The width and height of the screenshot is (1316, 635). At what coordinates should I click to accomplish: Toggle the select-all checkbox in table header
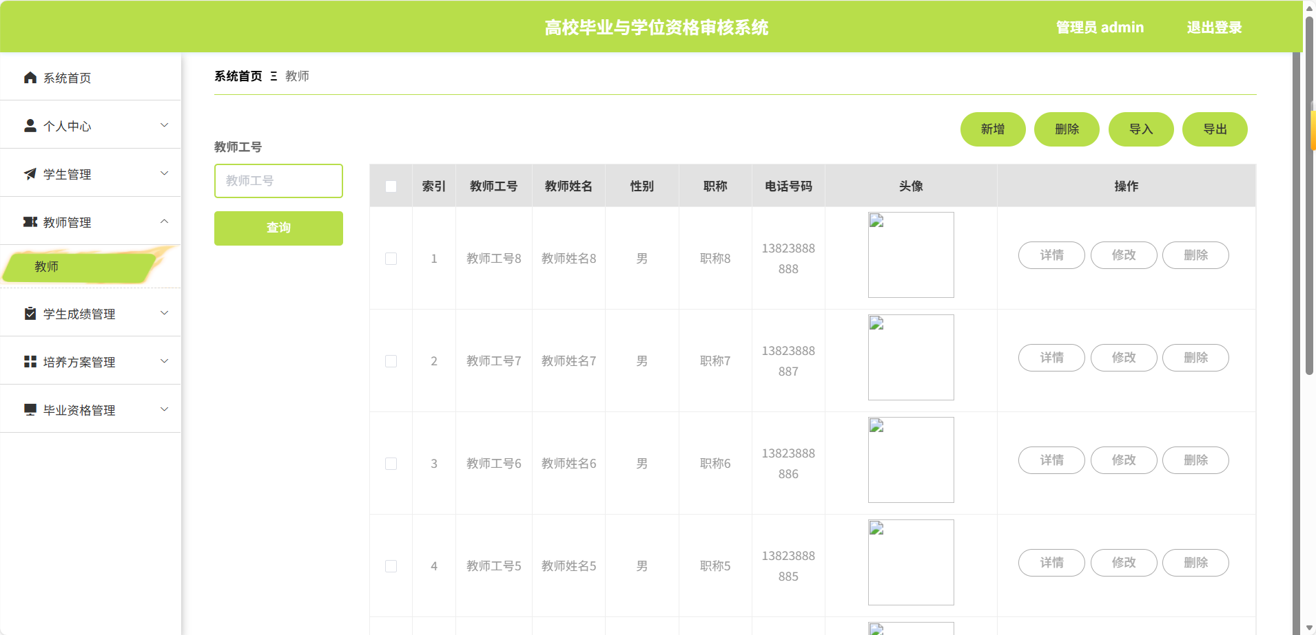(x=391, y=186)
